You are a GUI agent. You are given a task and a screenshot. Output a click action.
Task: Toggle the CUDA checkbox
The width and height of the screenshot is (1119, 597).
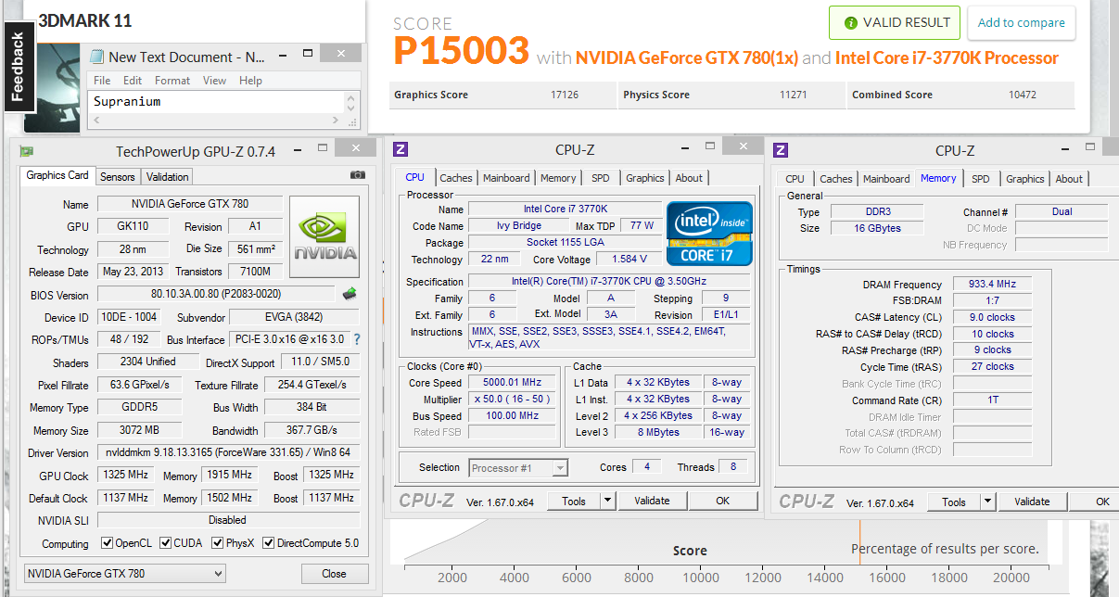166,543
